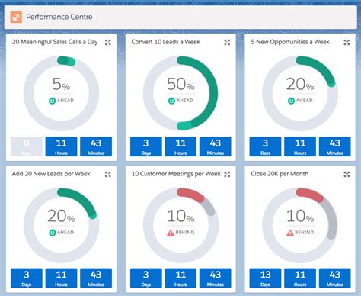
Task: Click warning triangle in Close 20K card
Action: coord(290,233)
